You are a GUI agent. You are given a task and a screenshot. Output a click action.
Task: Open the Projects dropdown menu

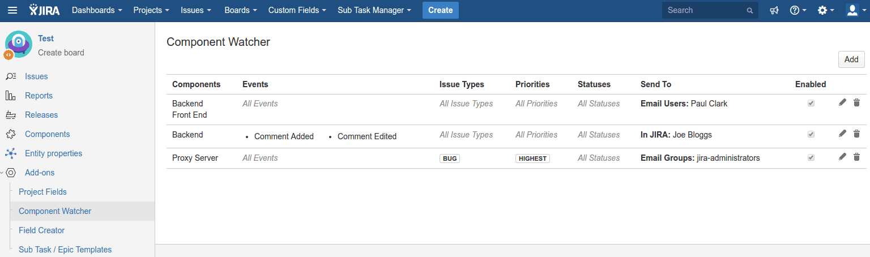(152, 10)
